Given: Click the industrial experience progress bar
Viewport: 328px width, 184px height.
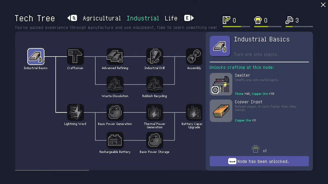Looking at the screenshot, I should (x=299, y=26).
